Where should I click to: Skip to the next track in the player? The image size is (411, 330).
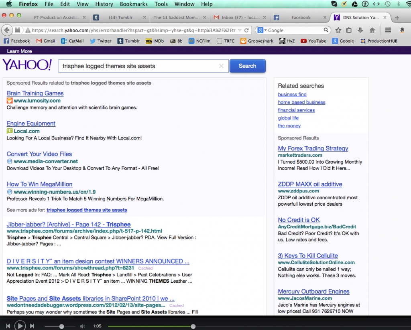click(x=32, y=326)
